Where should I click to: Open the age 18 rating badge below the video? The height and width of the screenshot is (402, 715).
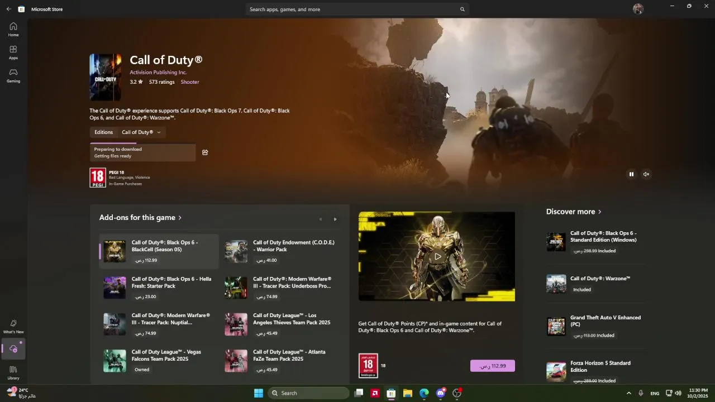coord(368,366)
